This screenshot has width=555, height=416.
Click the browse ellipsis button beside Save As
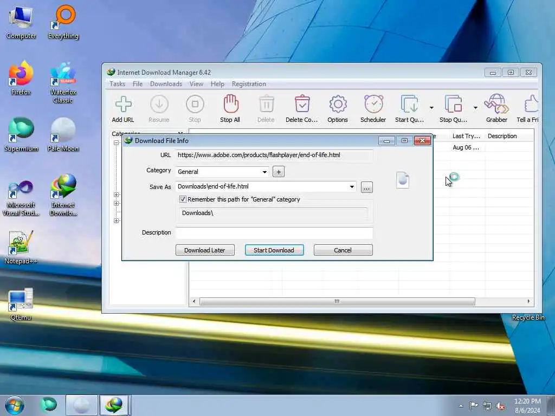tap(367, 187)
